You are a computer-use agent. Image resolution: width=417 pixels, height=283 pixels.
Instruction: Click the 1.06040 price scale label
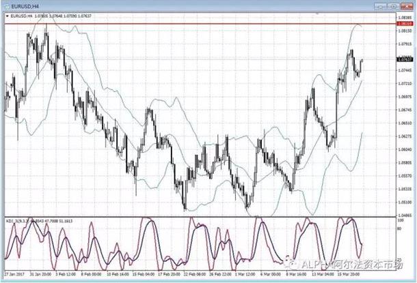[405, 149]
